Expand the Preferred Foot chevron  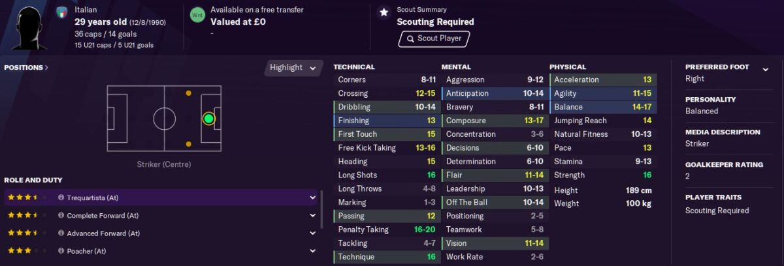[765, 67]
